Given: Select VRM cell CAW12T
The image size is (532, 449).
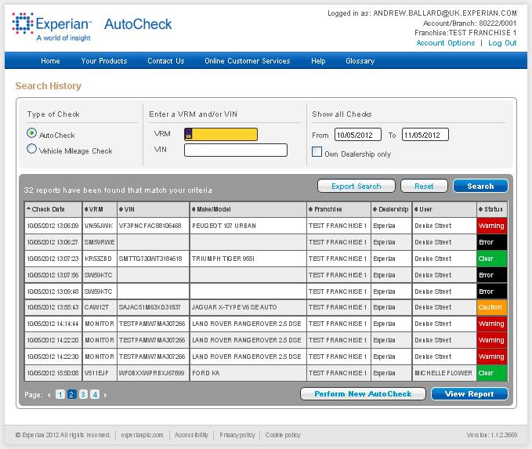Looking at the screenshot, I should [x=100, y=307].
